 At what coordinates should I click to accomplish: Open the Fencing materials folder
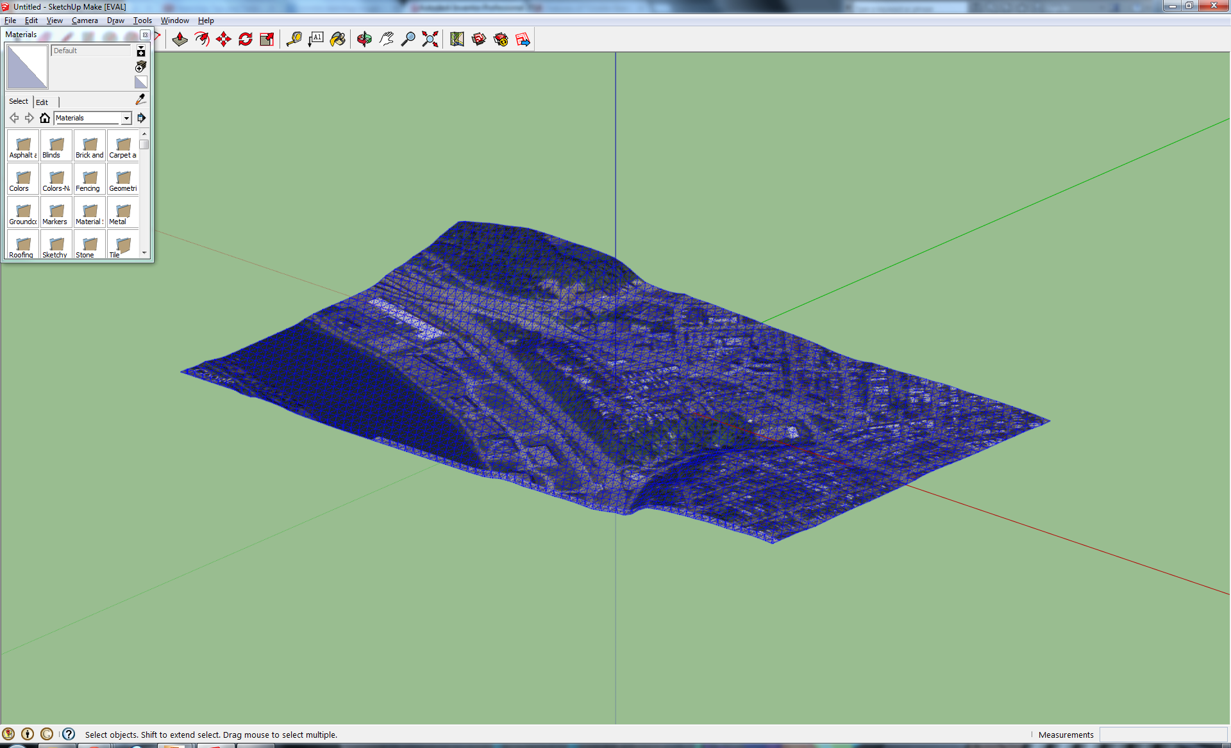click(90, 179)
